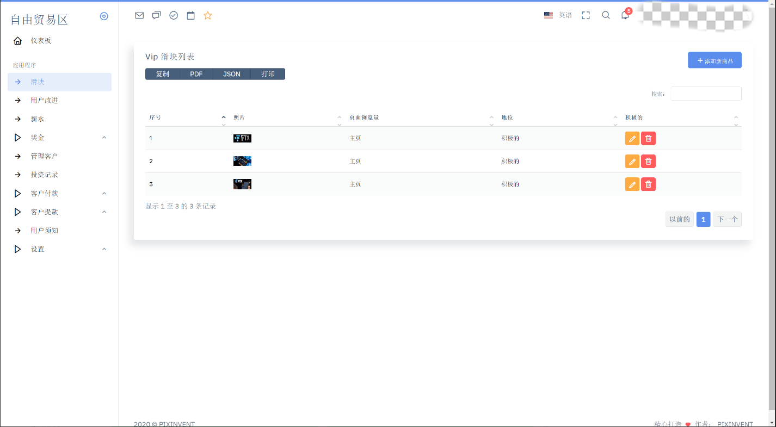The width and height of the screenshot is (776, 427).
Task: Click the US flag language icon
Action: coord(549,15)
